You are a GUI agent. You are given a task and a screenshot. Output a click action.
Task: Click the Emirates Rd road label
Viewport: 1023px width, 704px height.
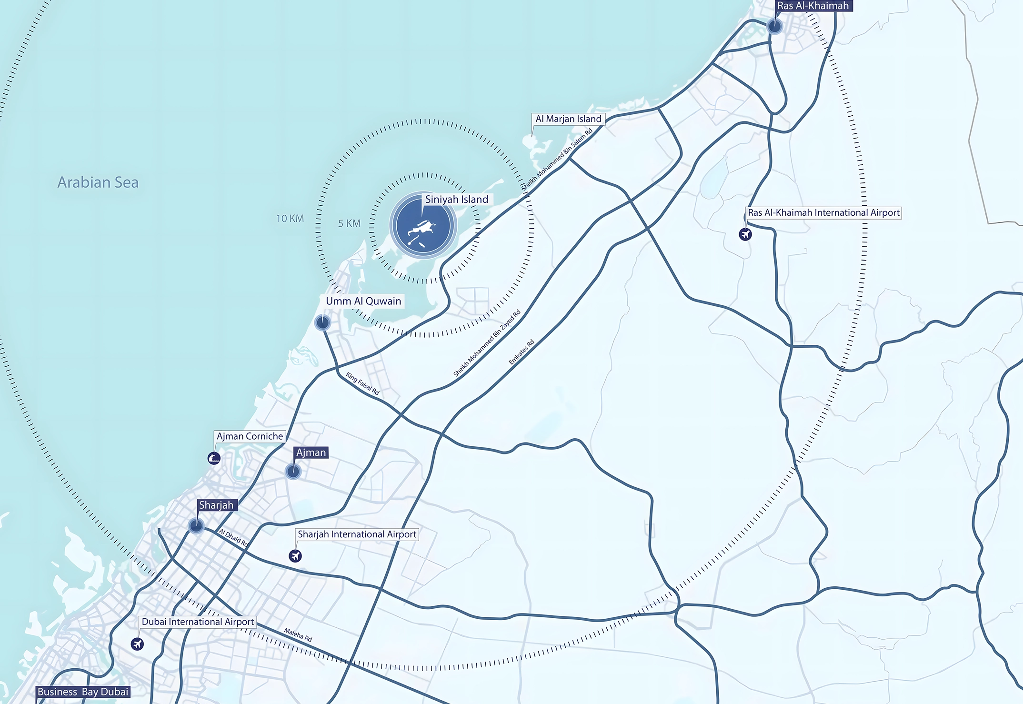522,352
